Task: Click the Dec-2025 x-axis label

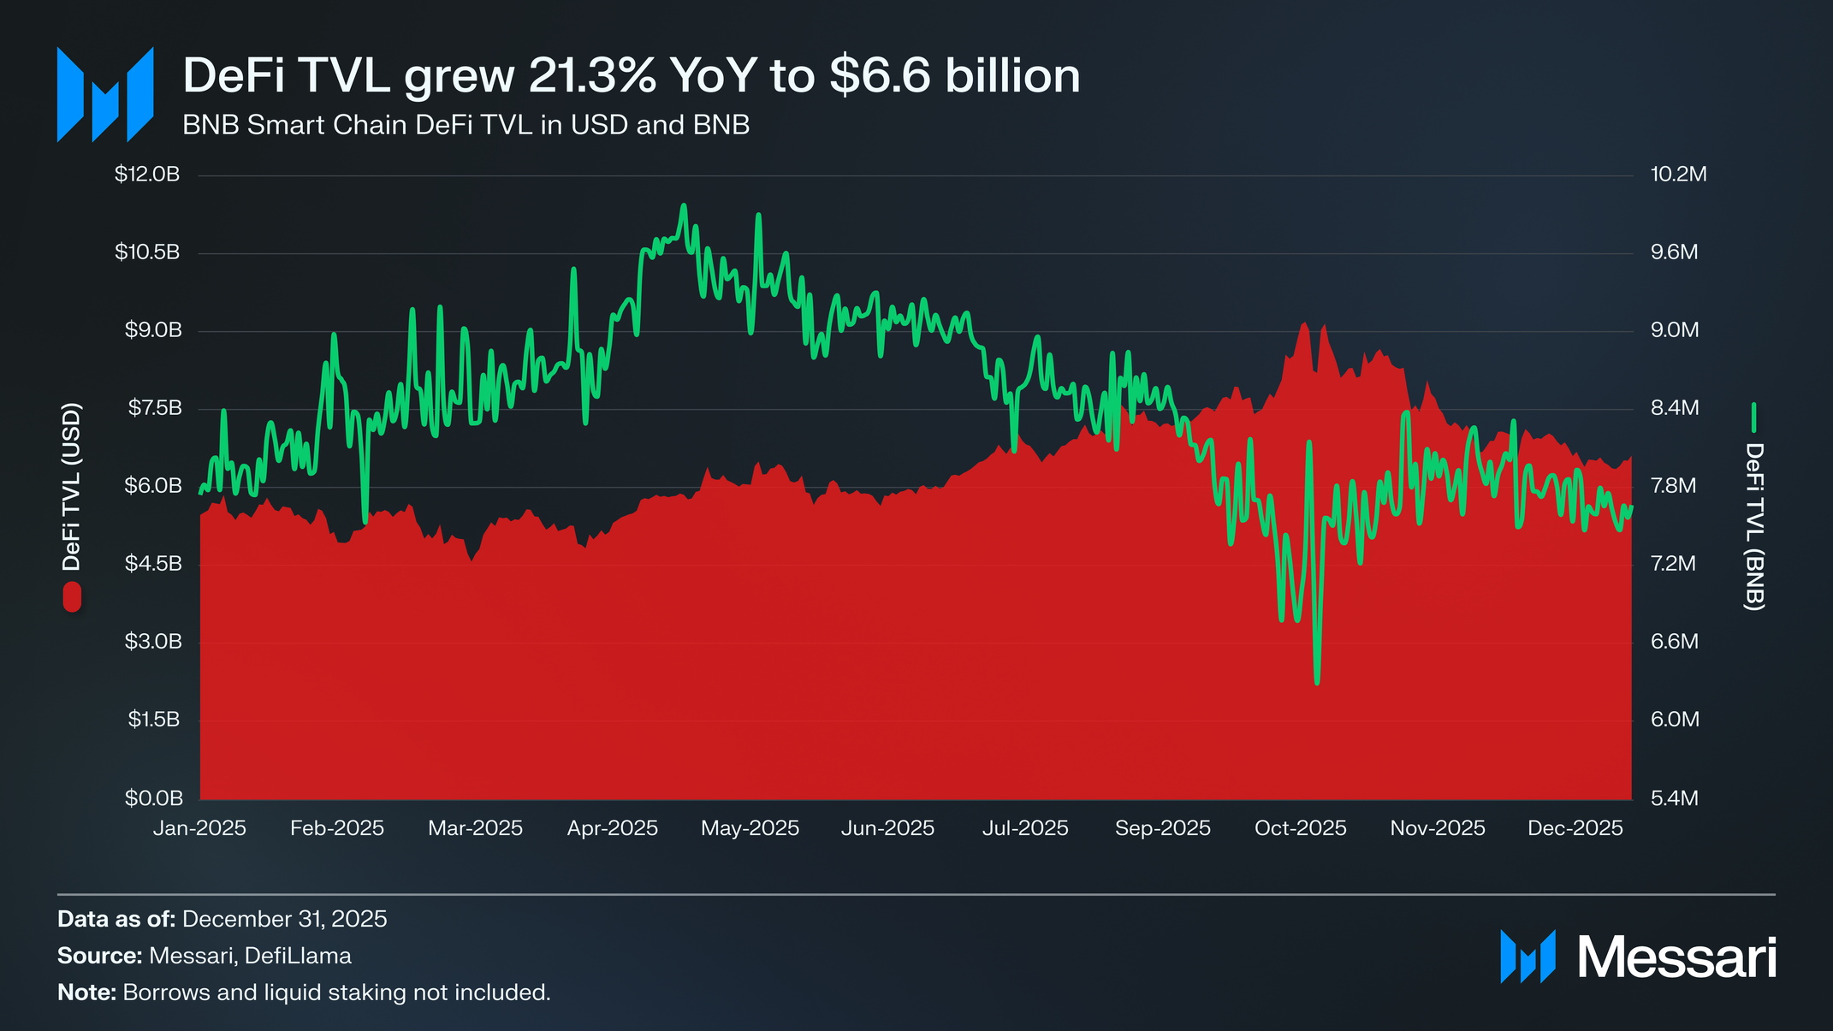Action: pyautogui.click(x=1575, y=828)
